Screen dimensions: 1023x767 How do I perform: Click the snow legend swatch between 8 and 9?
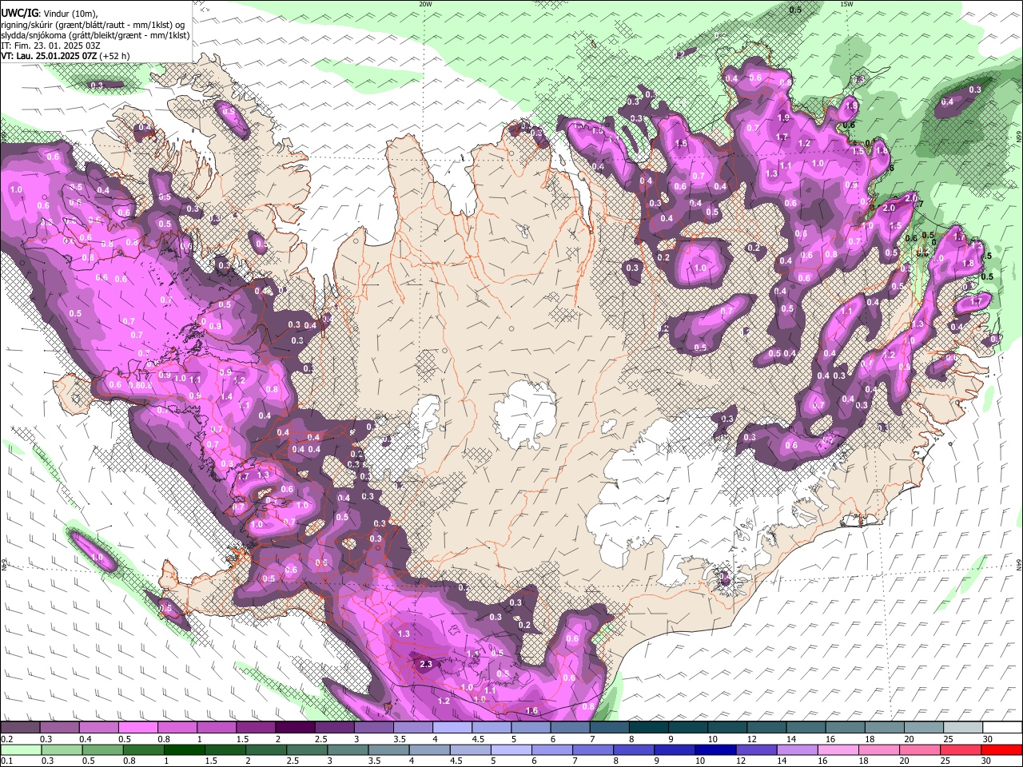(648, 728)
